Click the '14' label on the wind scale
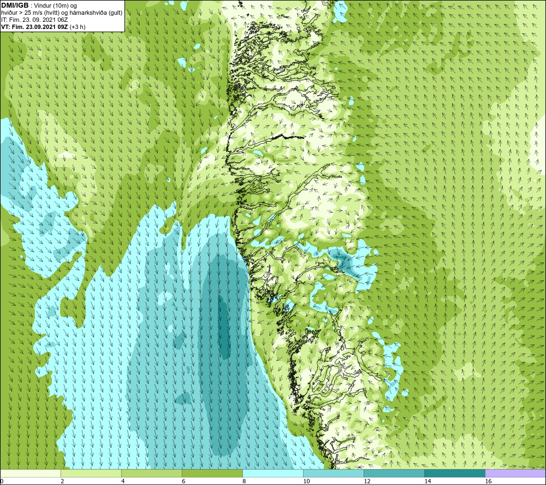 coord(428,481)
